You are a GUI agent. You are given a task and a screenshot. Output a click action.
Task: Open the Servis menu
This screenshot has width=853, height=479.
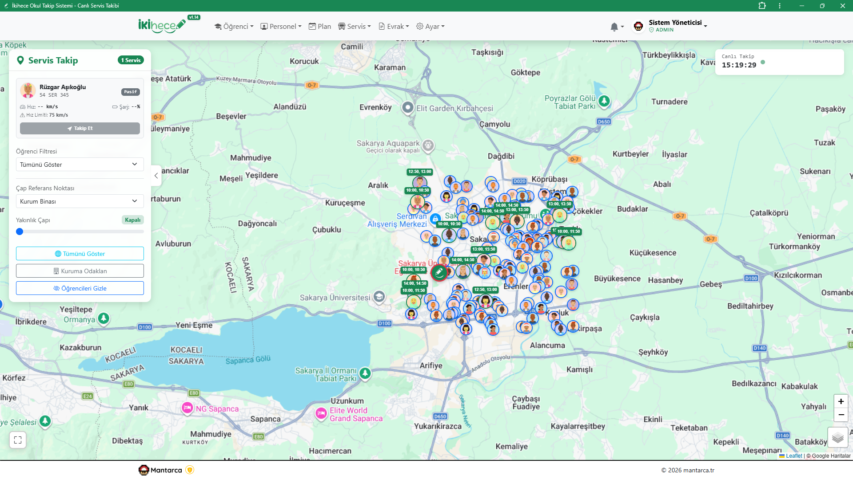355,27
